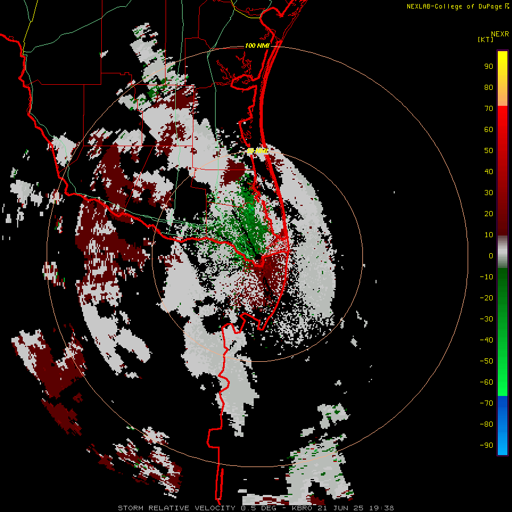Click the 80 value on velocity scale
Screen dimensions: 512x512
tap(489, 87)
